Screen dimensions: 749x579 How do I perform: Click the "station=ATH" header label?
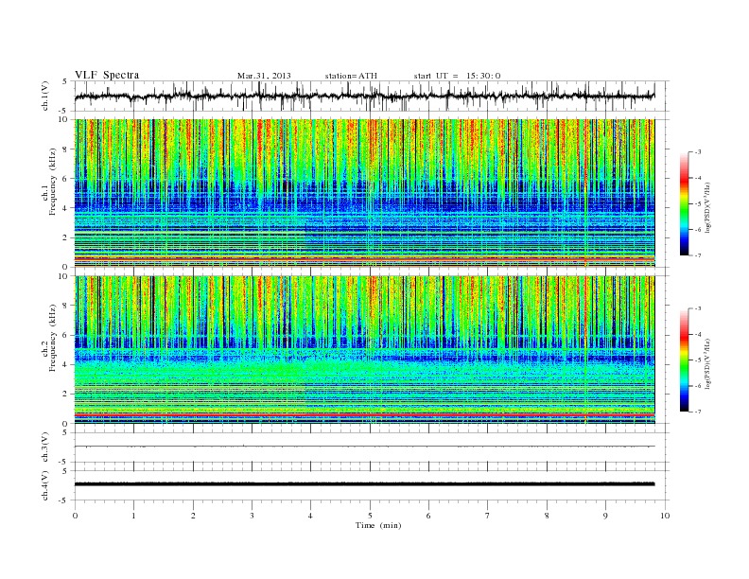coord(351,76)
